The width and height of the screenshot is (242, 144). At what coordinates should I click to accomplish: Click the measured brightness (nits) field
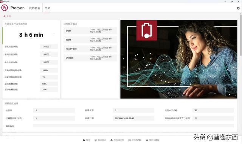54,118
